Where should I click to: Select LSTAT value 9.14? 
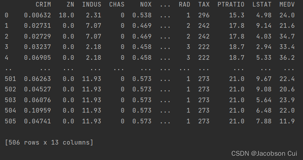pyautogui.click(x=264, y=26)
